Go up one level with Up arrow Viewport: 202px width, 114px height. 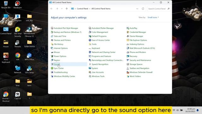[67, 9]
